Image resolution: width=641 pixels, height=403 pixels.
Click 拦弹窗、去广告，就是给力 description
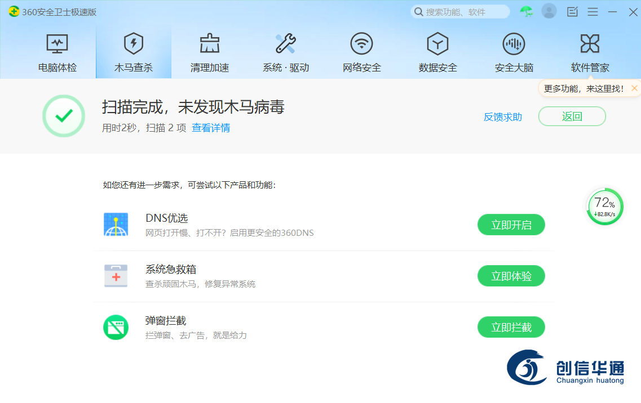point(196,335)
